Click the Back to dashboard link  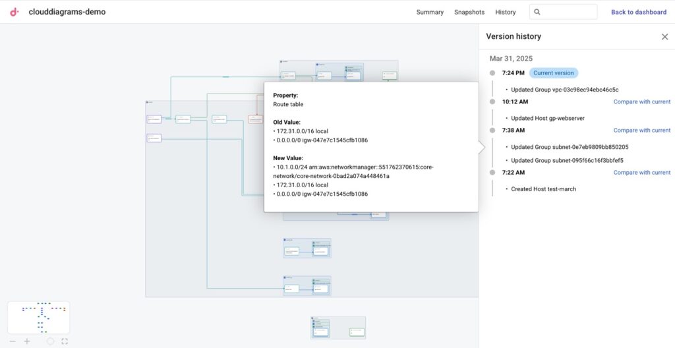638,12
